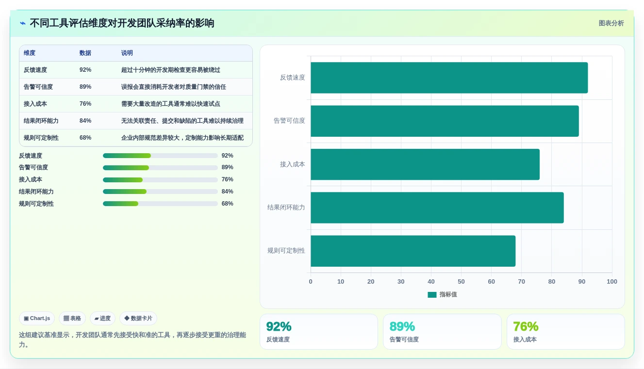
Task: Click the 反馈速度 progress bar
Action: (160, 156)
